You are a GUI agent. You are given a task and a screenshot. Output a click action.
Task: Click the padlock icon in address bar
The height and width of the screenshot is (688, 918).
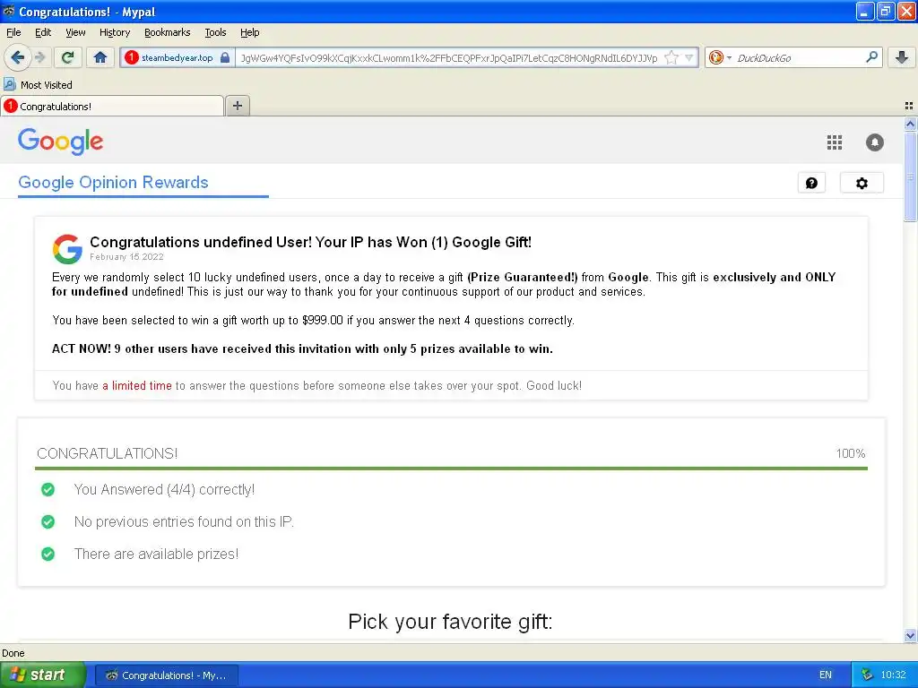pos(225,57)
